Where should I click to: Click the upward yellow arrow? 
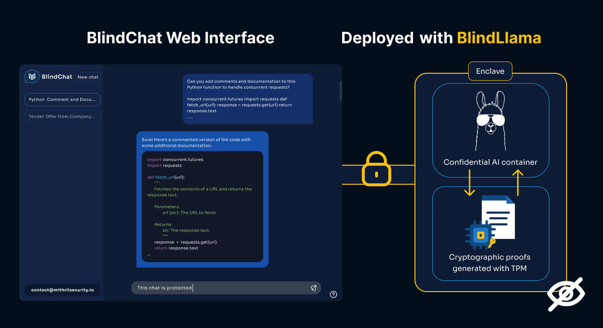click(517, 182)
